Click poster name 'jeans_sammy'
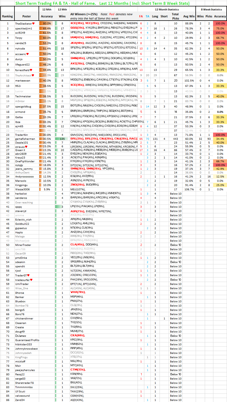This screenshot has height=402, width=227. (24, 169)
